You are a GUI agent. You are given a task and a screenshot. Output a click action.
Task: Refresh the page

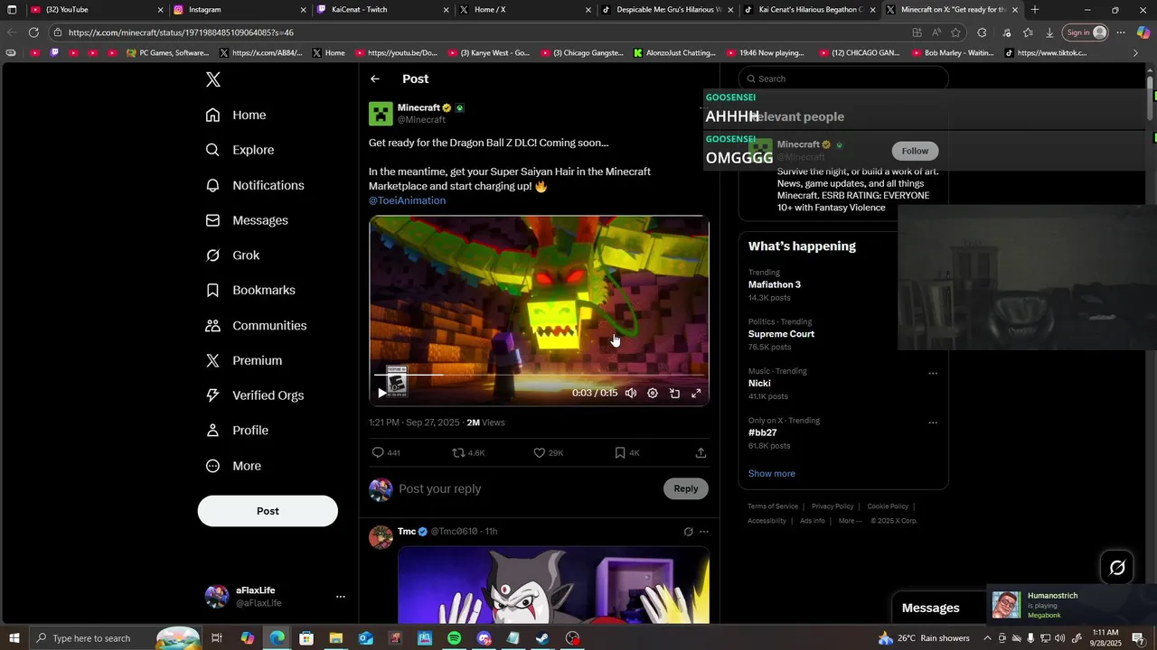pos(33,32)
